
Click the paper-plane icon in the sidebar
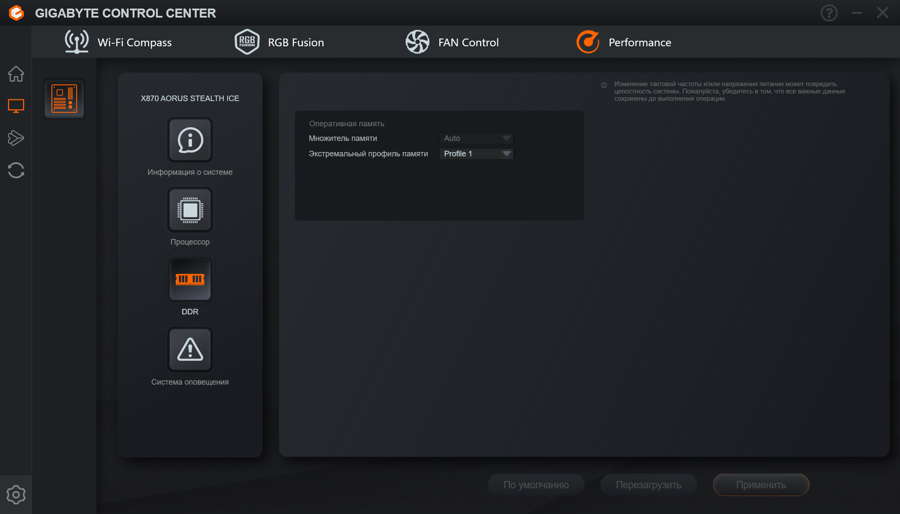point(16,138)
